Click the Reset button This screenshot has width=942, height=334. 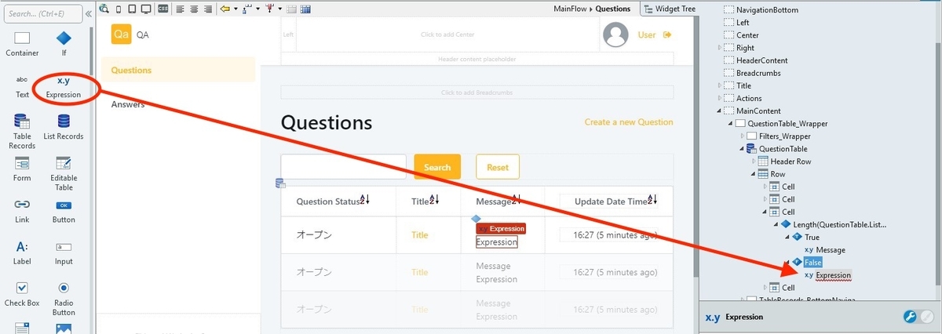498,167
